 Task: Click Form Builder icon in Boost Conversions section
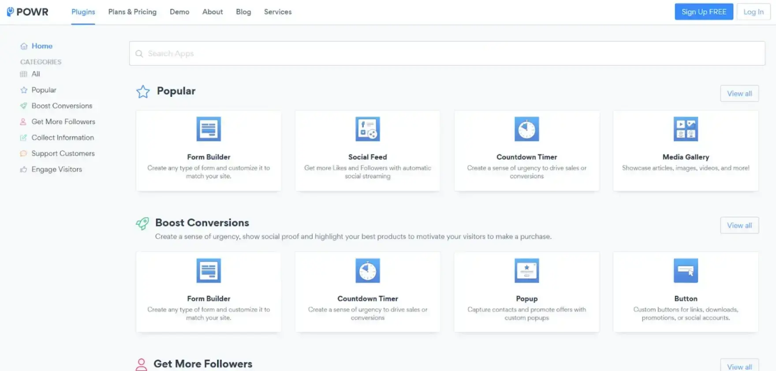point(209,271)
